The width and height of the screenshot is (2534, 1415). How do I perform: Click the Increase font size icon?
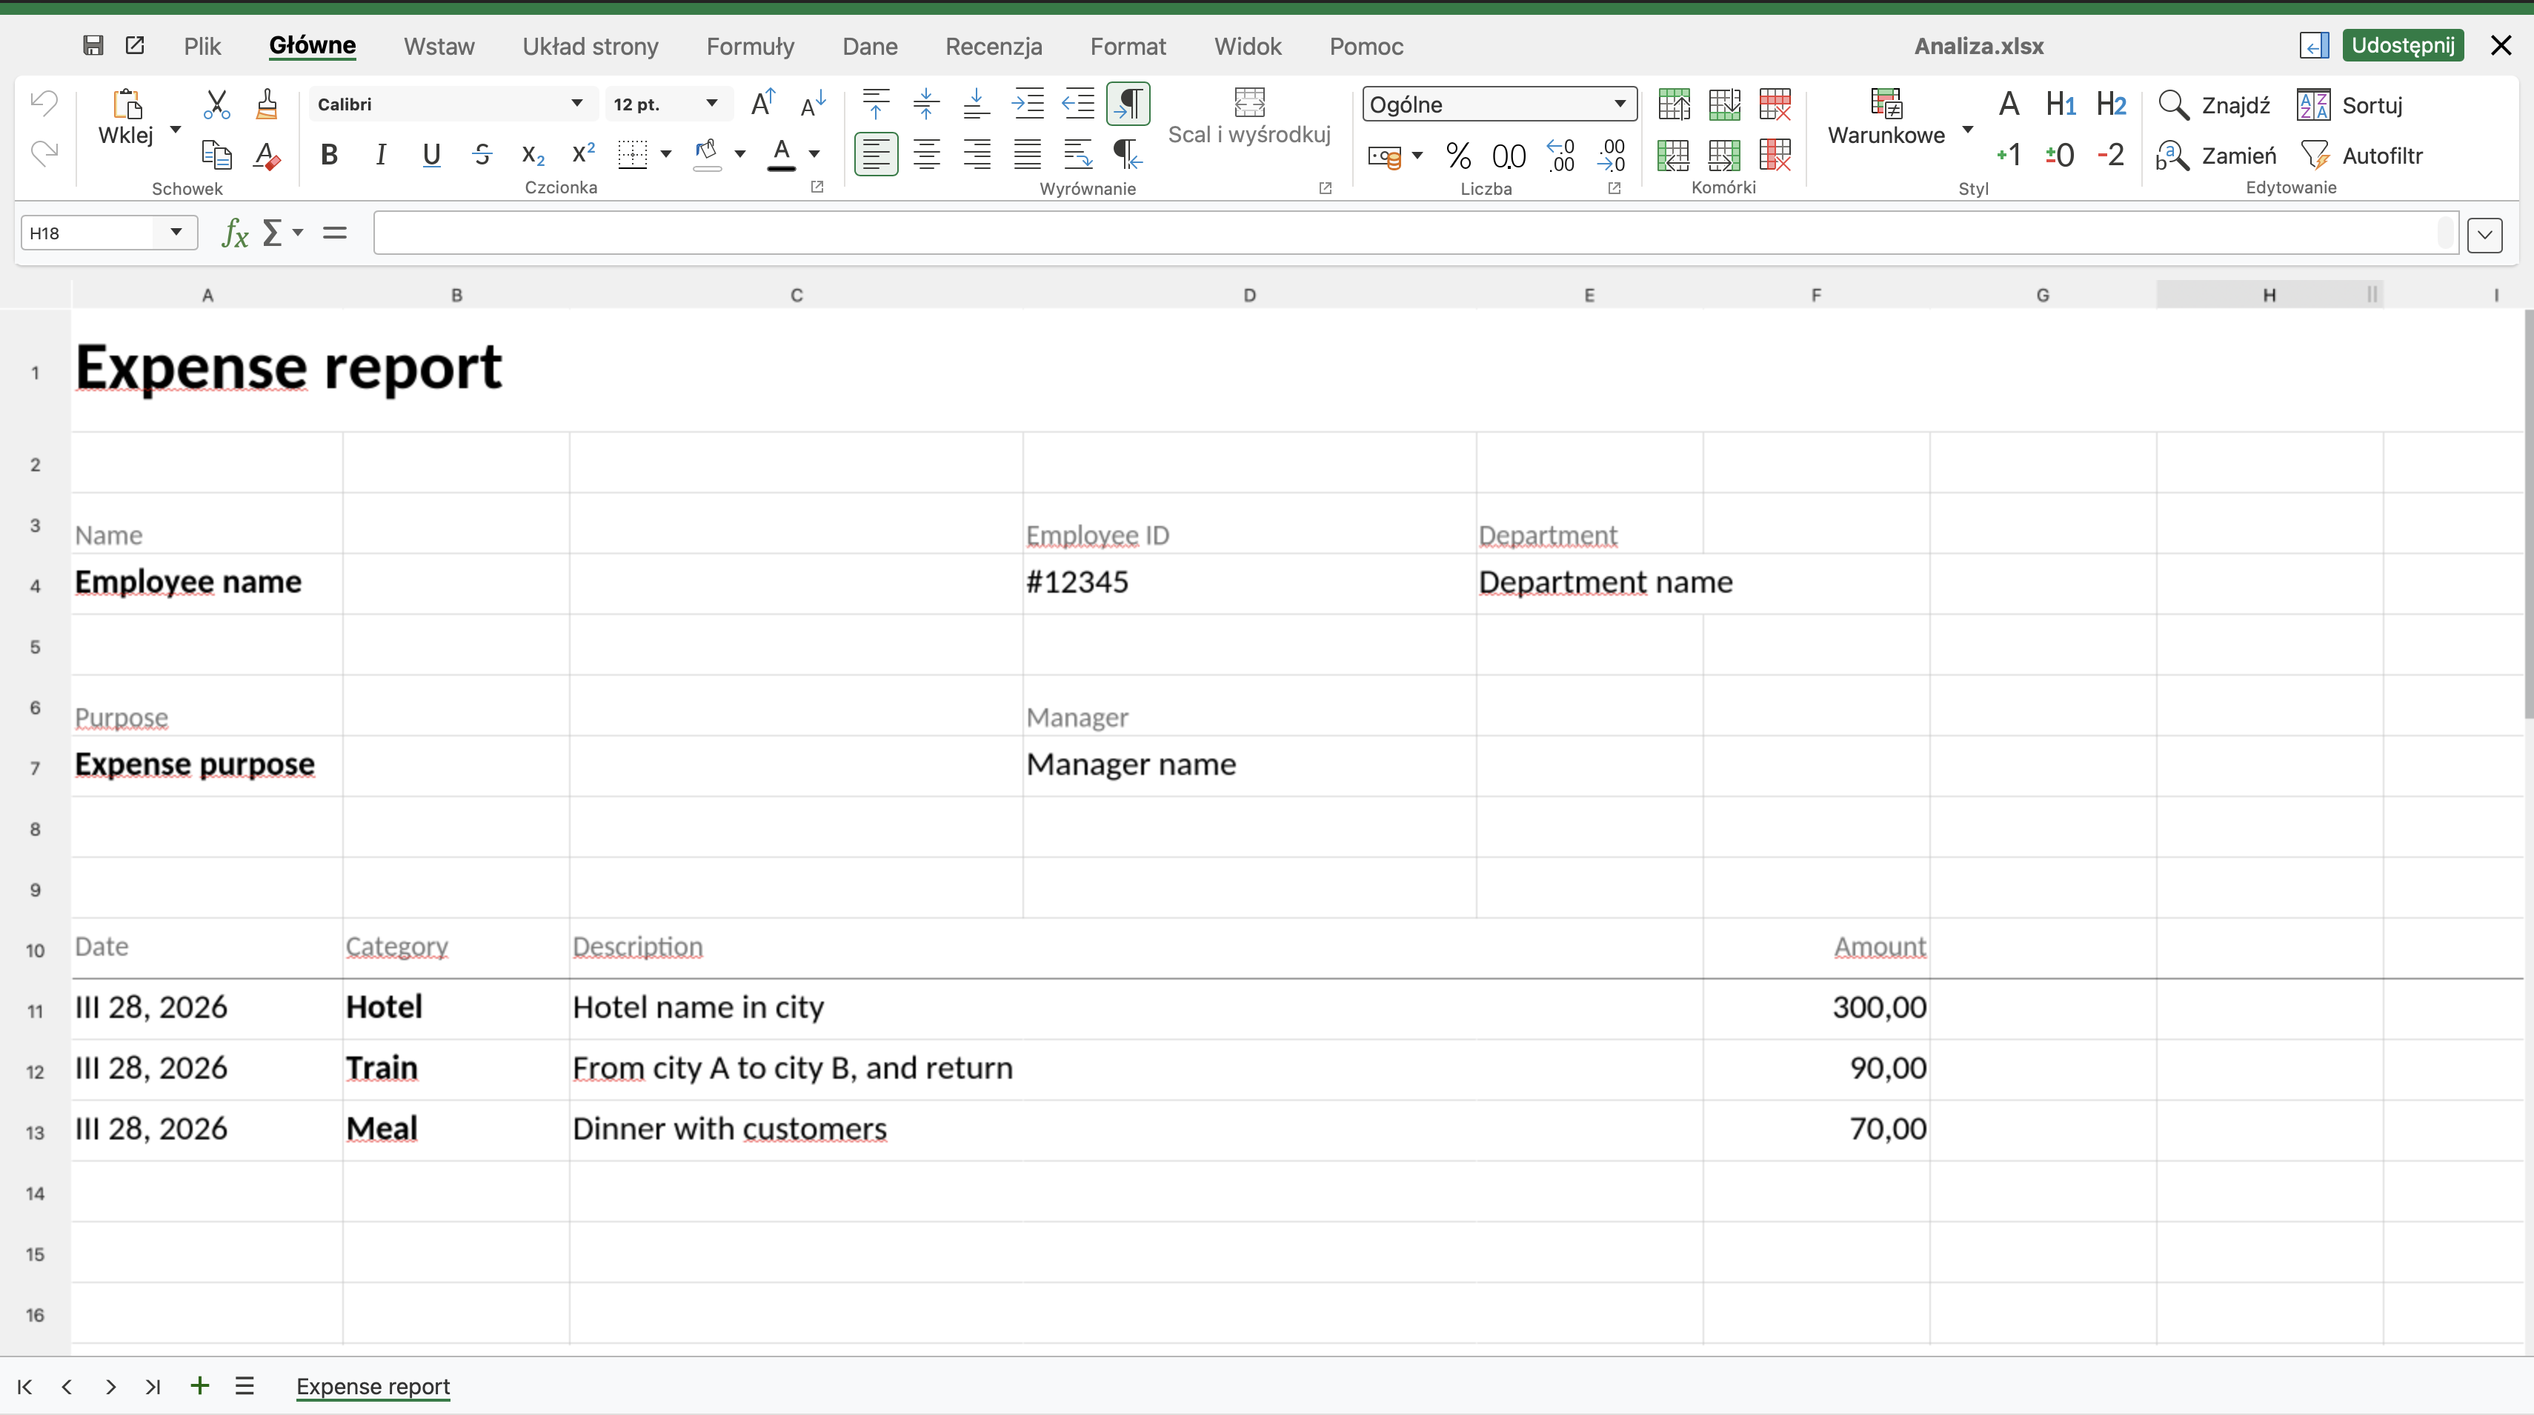click(762, 104)
